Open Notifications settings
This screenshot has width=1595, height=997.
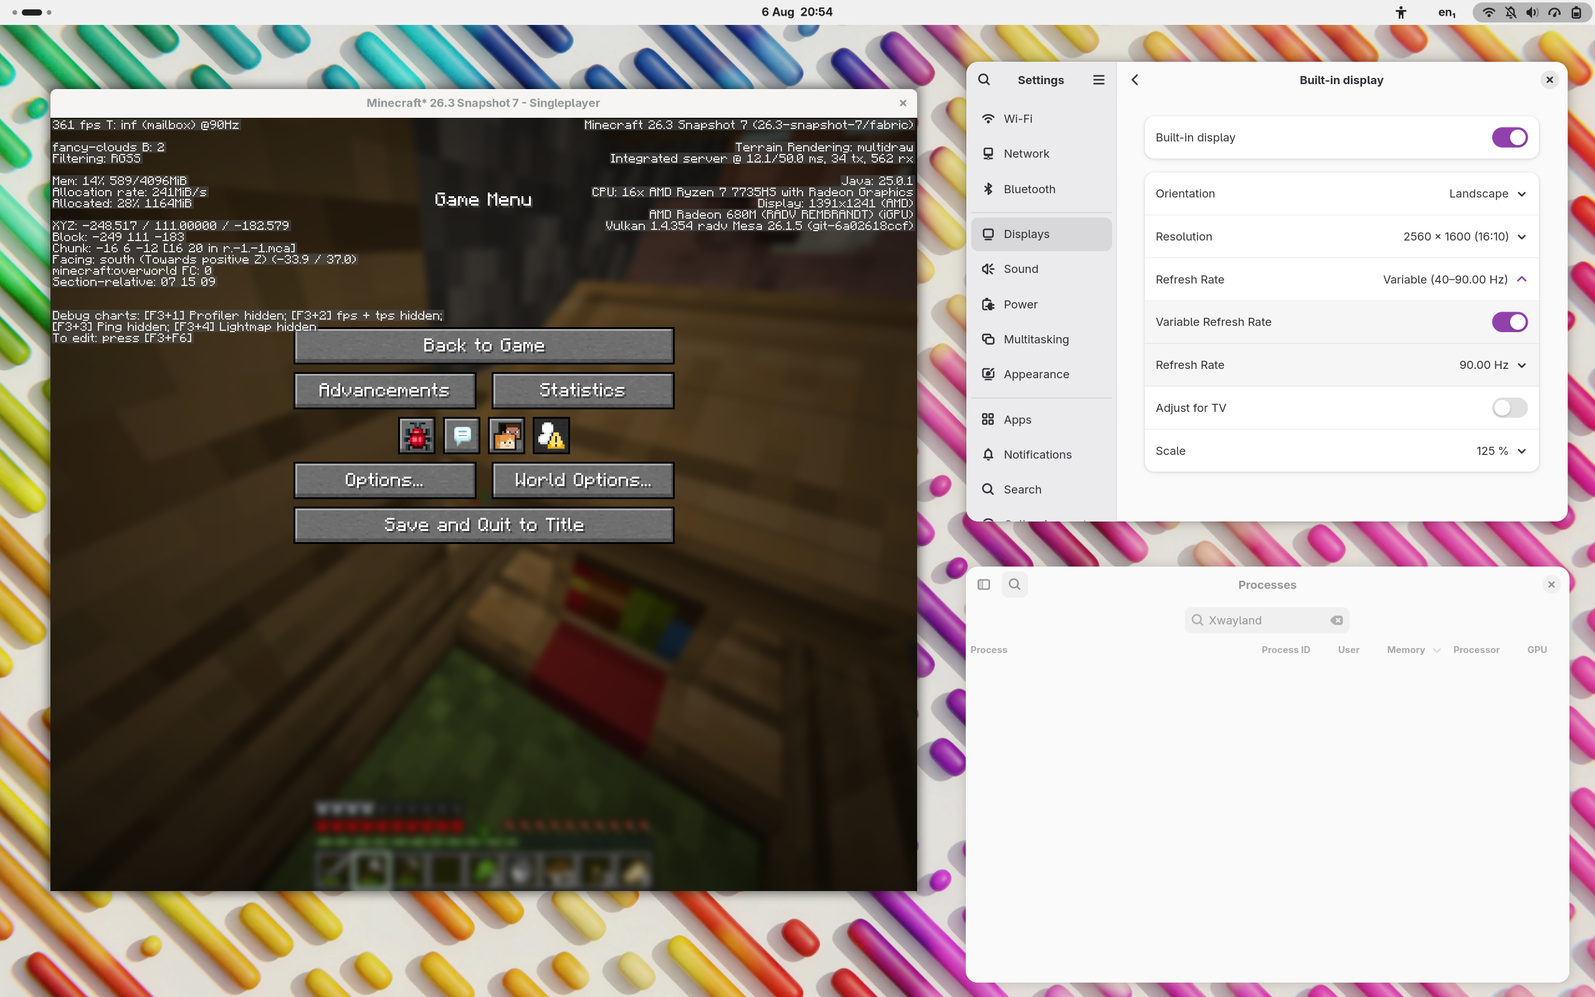[x=1041, y=455]
